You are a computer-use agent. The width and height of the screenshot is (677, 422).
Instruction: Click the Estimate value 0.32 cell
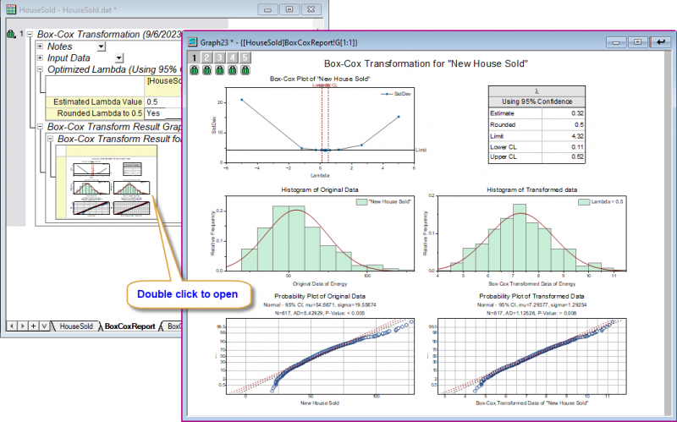click(x=564, y=113)
